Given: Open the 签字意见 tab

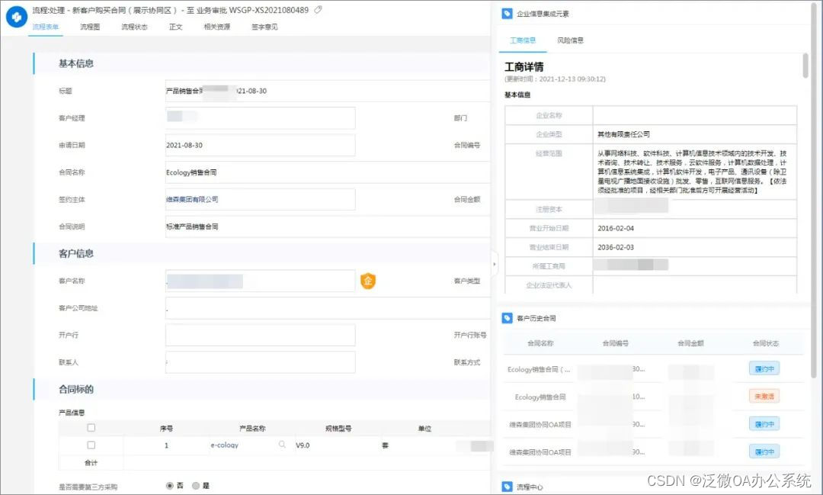Looking at the screenshot, I should coord(264,27).
